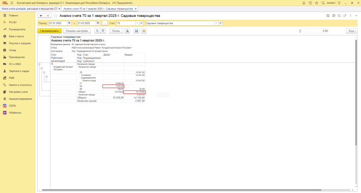Viewport: 361px width, 193px height.
Task: Click printer icon in top-right header
Action: point(334,15)
